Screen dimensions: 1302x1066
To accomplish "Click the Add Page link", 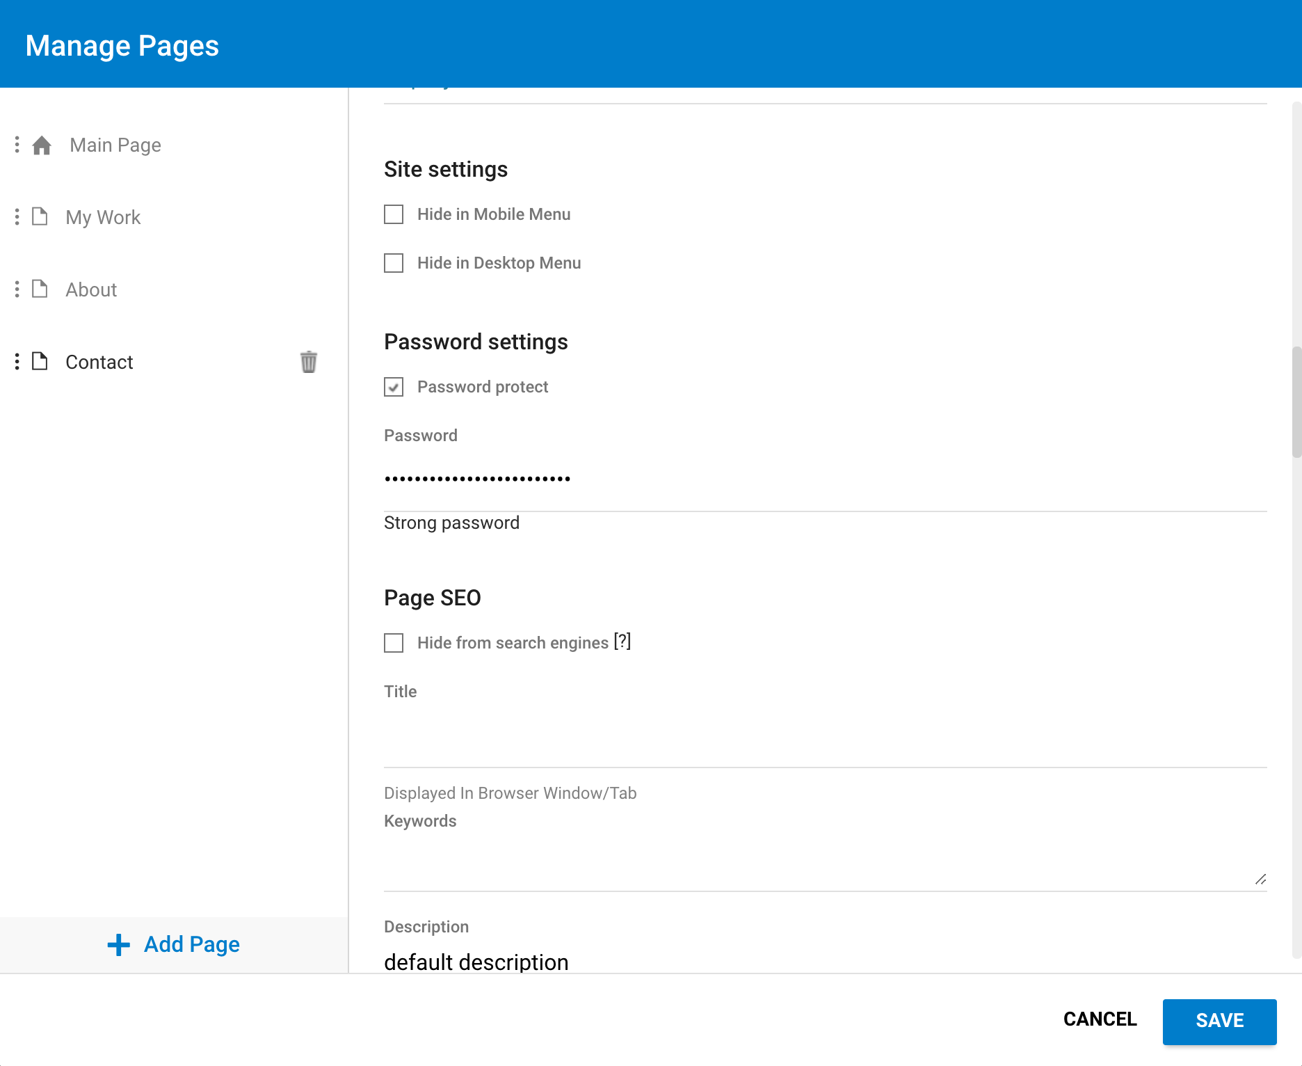I will (x=191, y=944).
